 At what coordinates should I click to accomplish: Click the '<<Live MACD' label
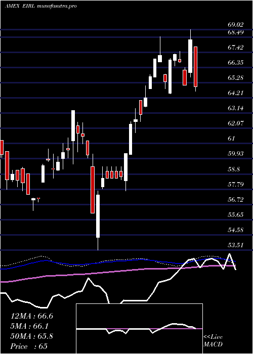[x=213, y=341]
